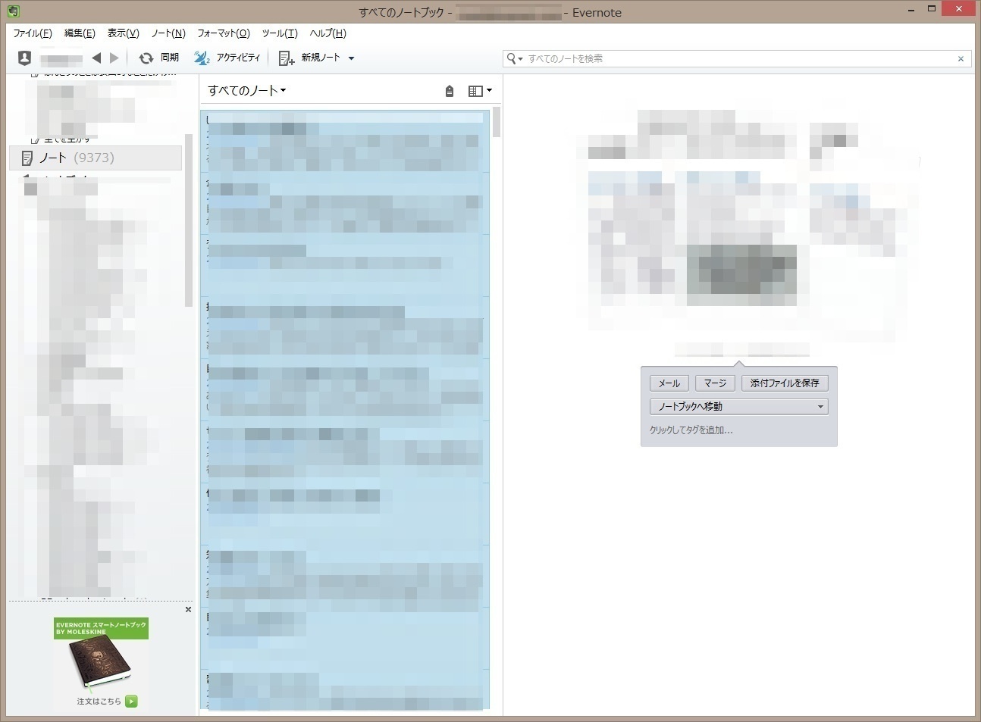Close the Moleskine ad panel
The image size is (981, 722).
click(x=188, y=609)
